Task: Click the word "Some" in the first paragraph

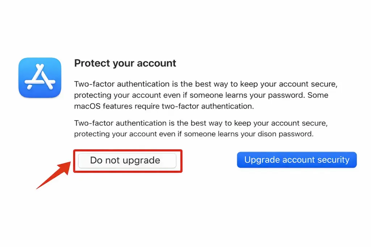Action: (x=320, y=95)
